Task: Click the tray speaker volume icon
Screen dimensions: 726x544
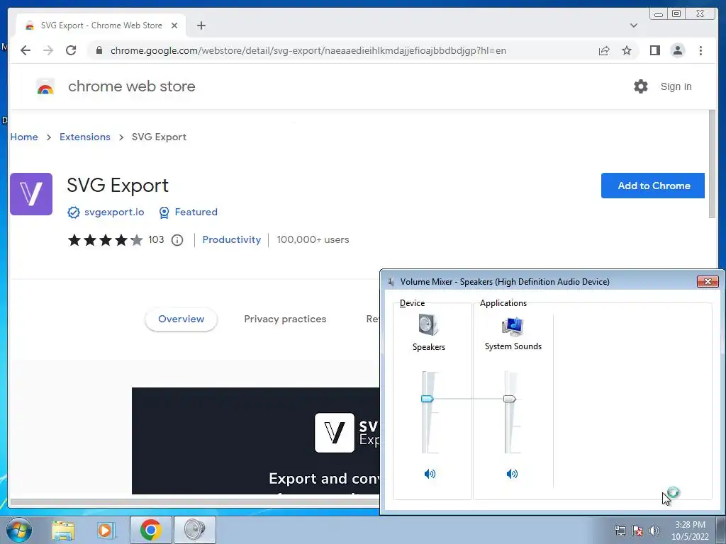Action: [x=654, y=531]
